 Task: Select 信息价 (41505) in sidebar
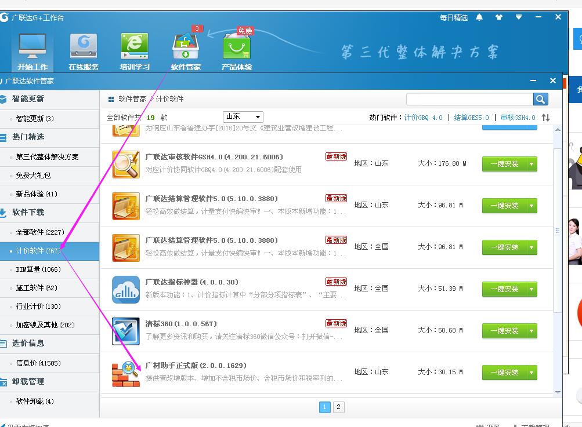49,363
